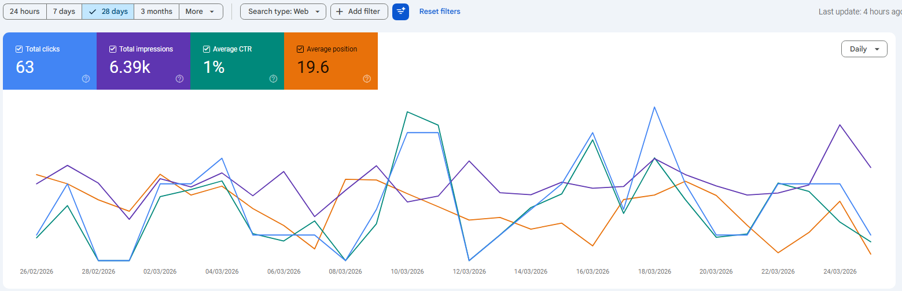Uncheck the Total impressions checkbox

[113, 49]
